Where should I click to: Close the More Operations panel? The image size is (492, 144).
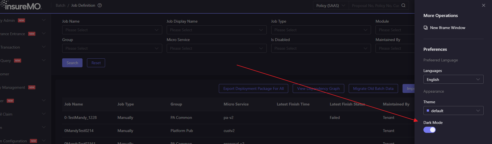[484, 5]
